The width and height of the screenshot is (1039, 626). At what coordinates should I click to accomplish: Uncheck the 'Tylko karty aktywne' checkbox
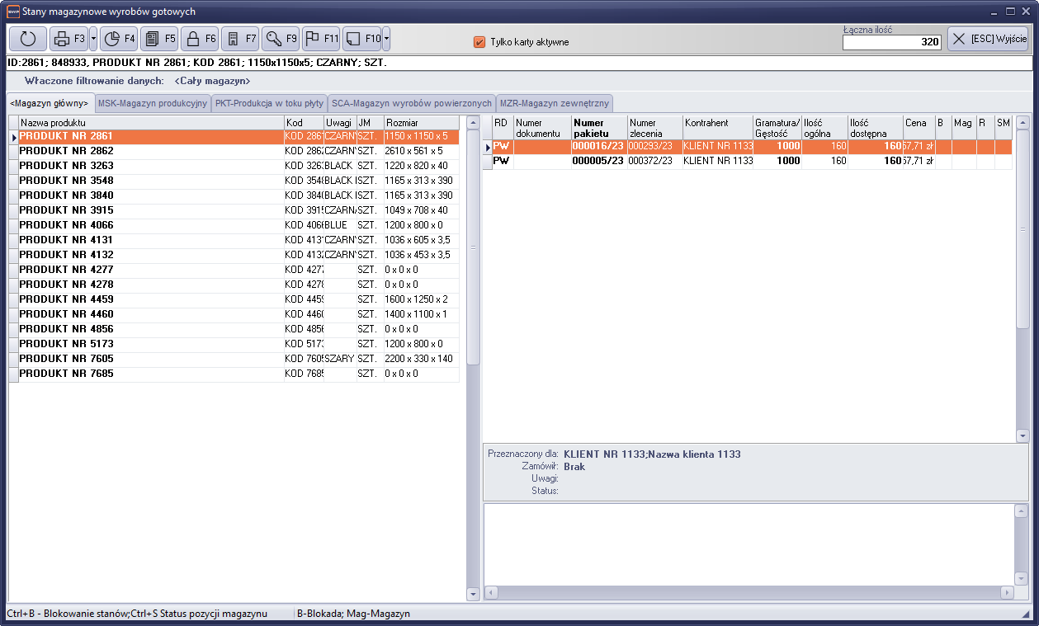tap(479, 42)
